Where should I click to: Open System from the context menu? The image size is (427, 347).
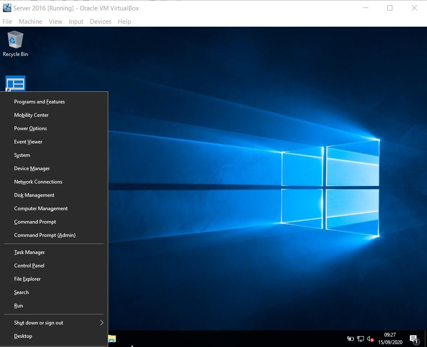pyautogui.click(x=54, y=155)
